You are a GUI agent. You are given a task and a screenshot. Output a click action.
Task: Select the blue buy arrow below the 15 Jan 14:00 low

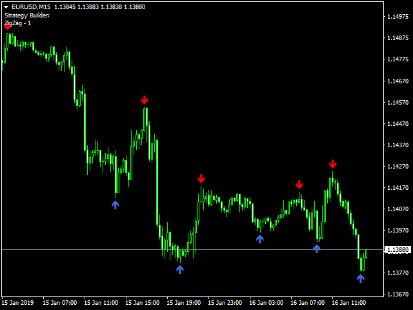116,205
